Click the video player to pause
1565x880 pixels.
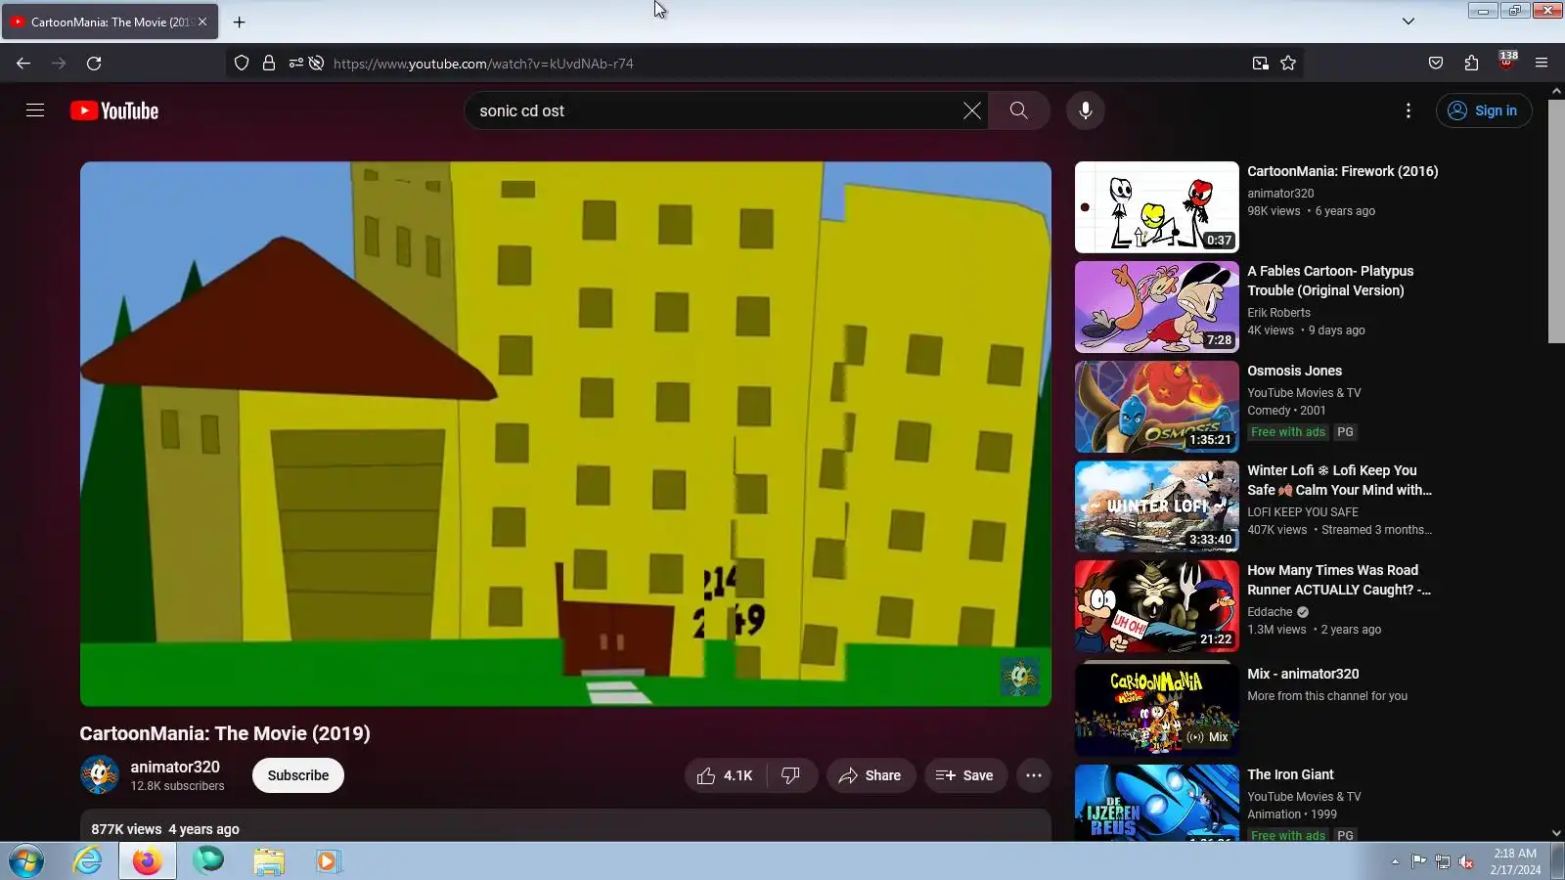[x=565, y=434]
